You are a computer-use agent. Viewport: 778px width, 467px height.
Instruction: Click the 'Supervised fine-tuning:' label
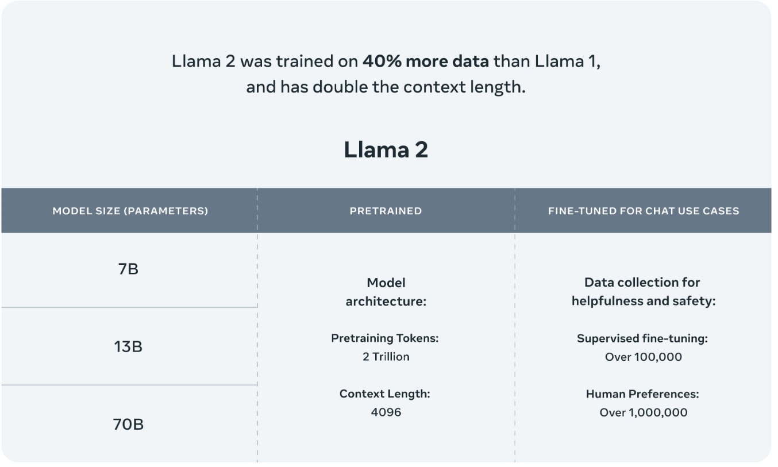pyautogui.click(x=642, y=338)
